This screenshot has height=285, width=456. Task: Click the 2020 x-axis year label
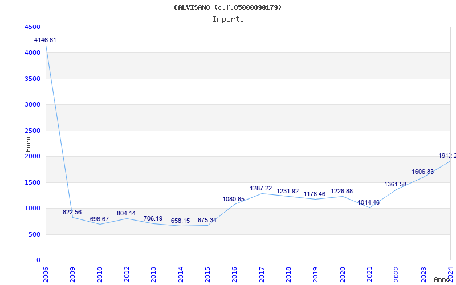(x=343, y=274)
